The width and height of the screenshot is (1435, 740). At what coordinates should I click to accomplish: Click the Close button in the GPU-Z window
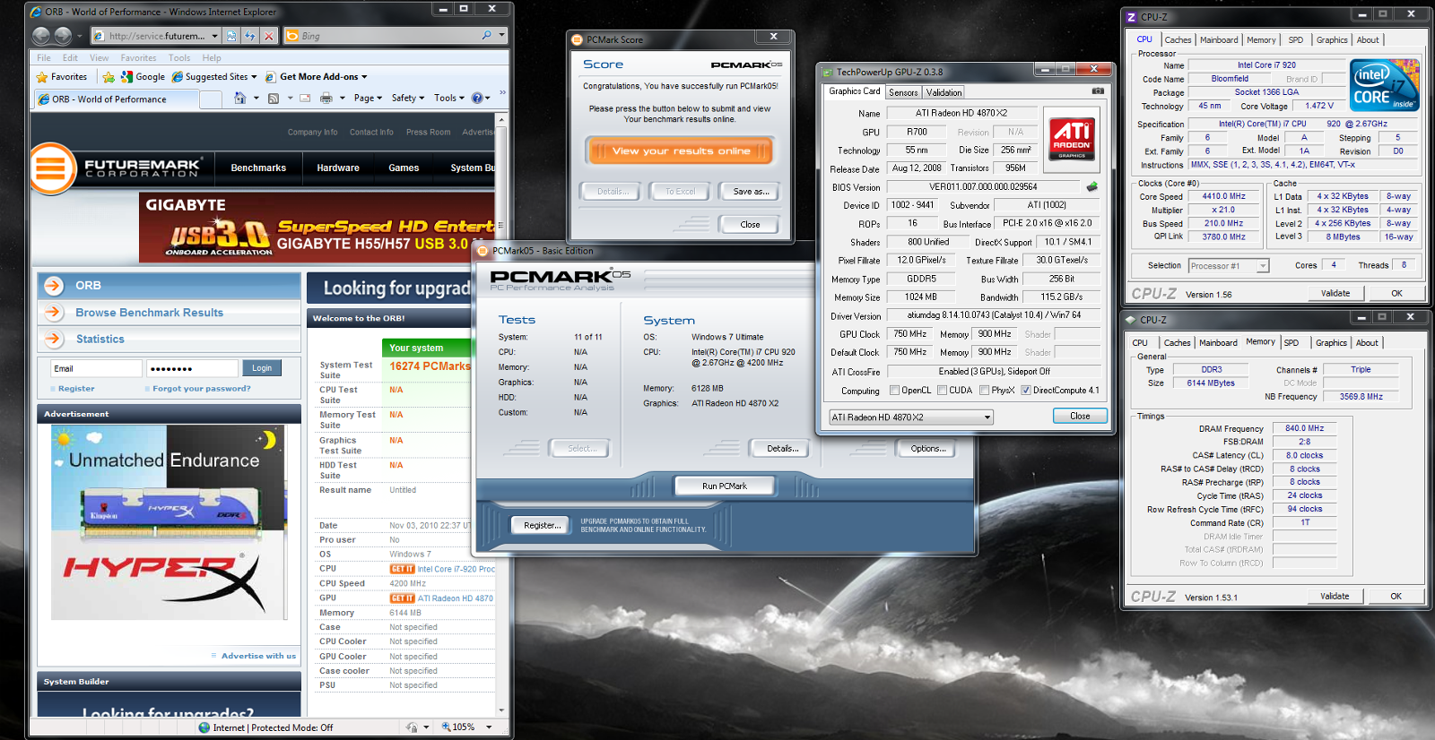coord(1080,416)
